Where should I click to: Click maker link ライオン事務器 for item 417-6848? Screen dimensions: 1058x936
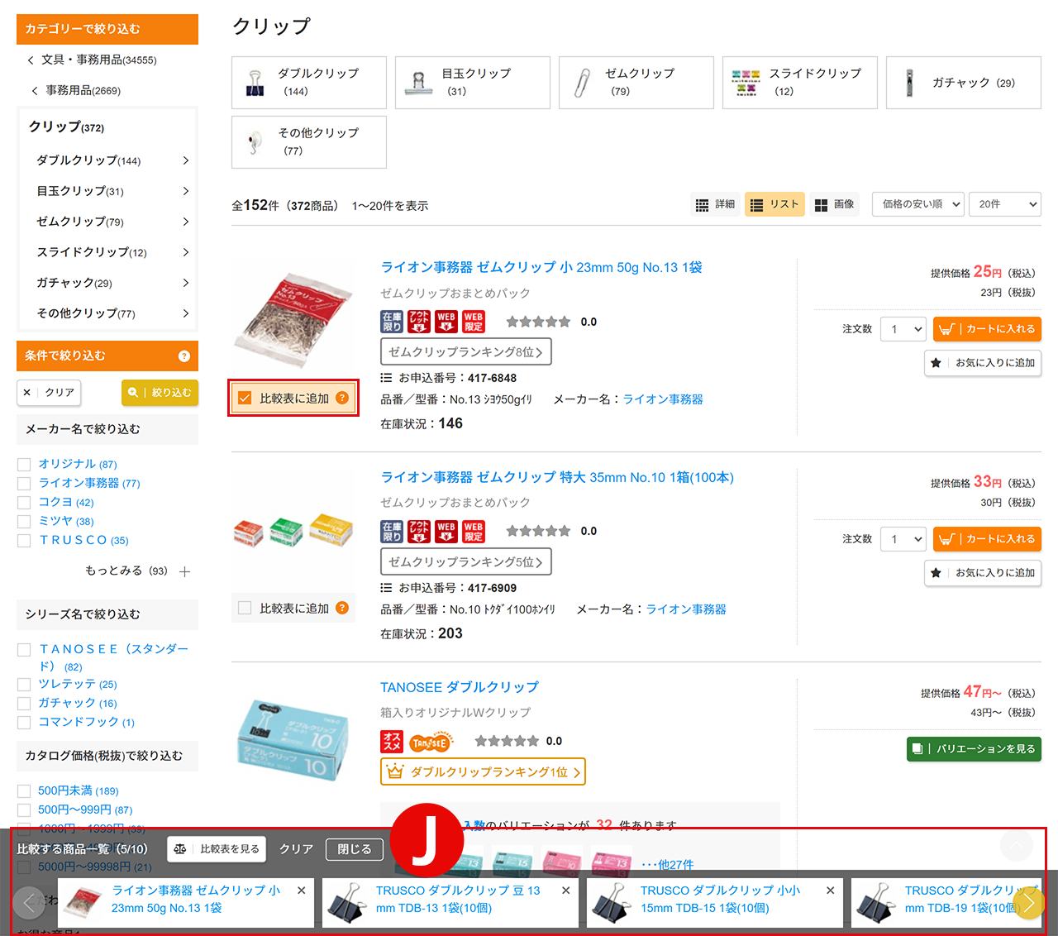coord(663,399)
